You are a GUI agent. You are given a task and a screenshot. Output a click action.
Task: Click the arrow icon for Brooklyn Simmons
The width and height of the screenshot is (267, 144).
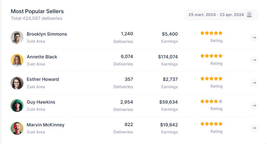tap(254, 38)
